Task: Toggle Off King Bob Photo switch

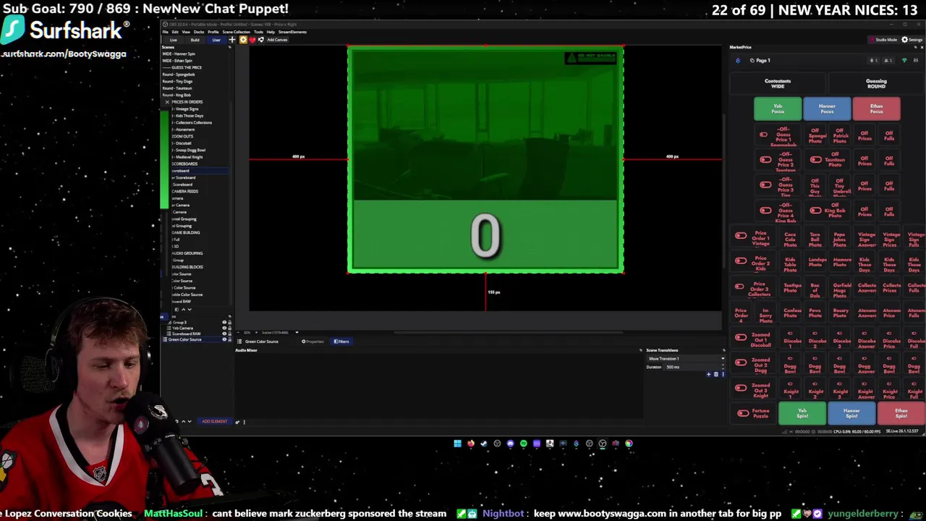Action: point(816,211)
